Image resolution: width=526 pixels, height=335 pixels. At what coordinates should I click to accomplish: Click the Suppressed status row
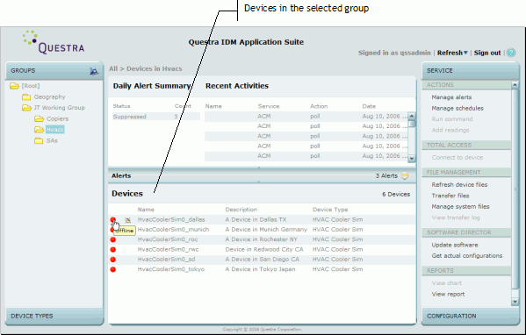(x=156, y=117)
